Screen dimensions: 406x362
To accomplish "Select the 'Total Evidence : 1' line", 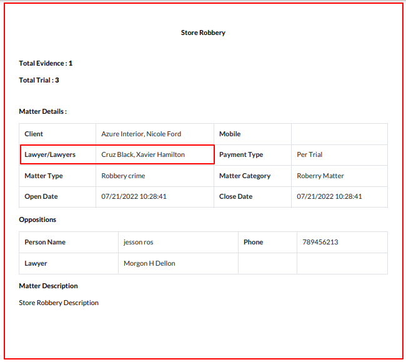I will pyautogui.click(x=46, y=63).
